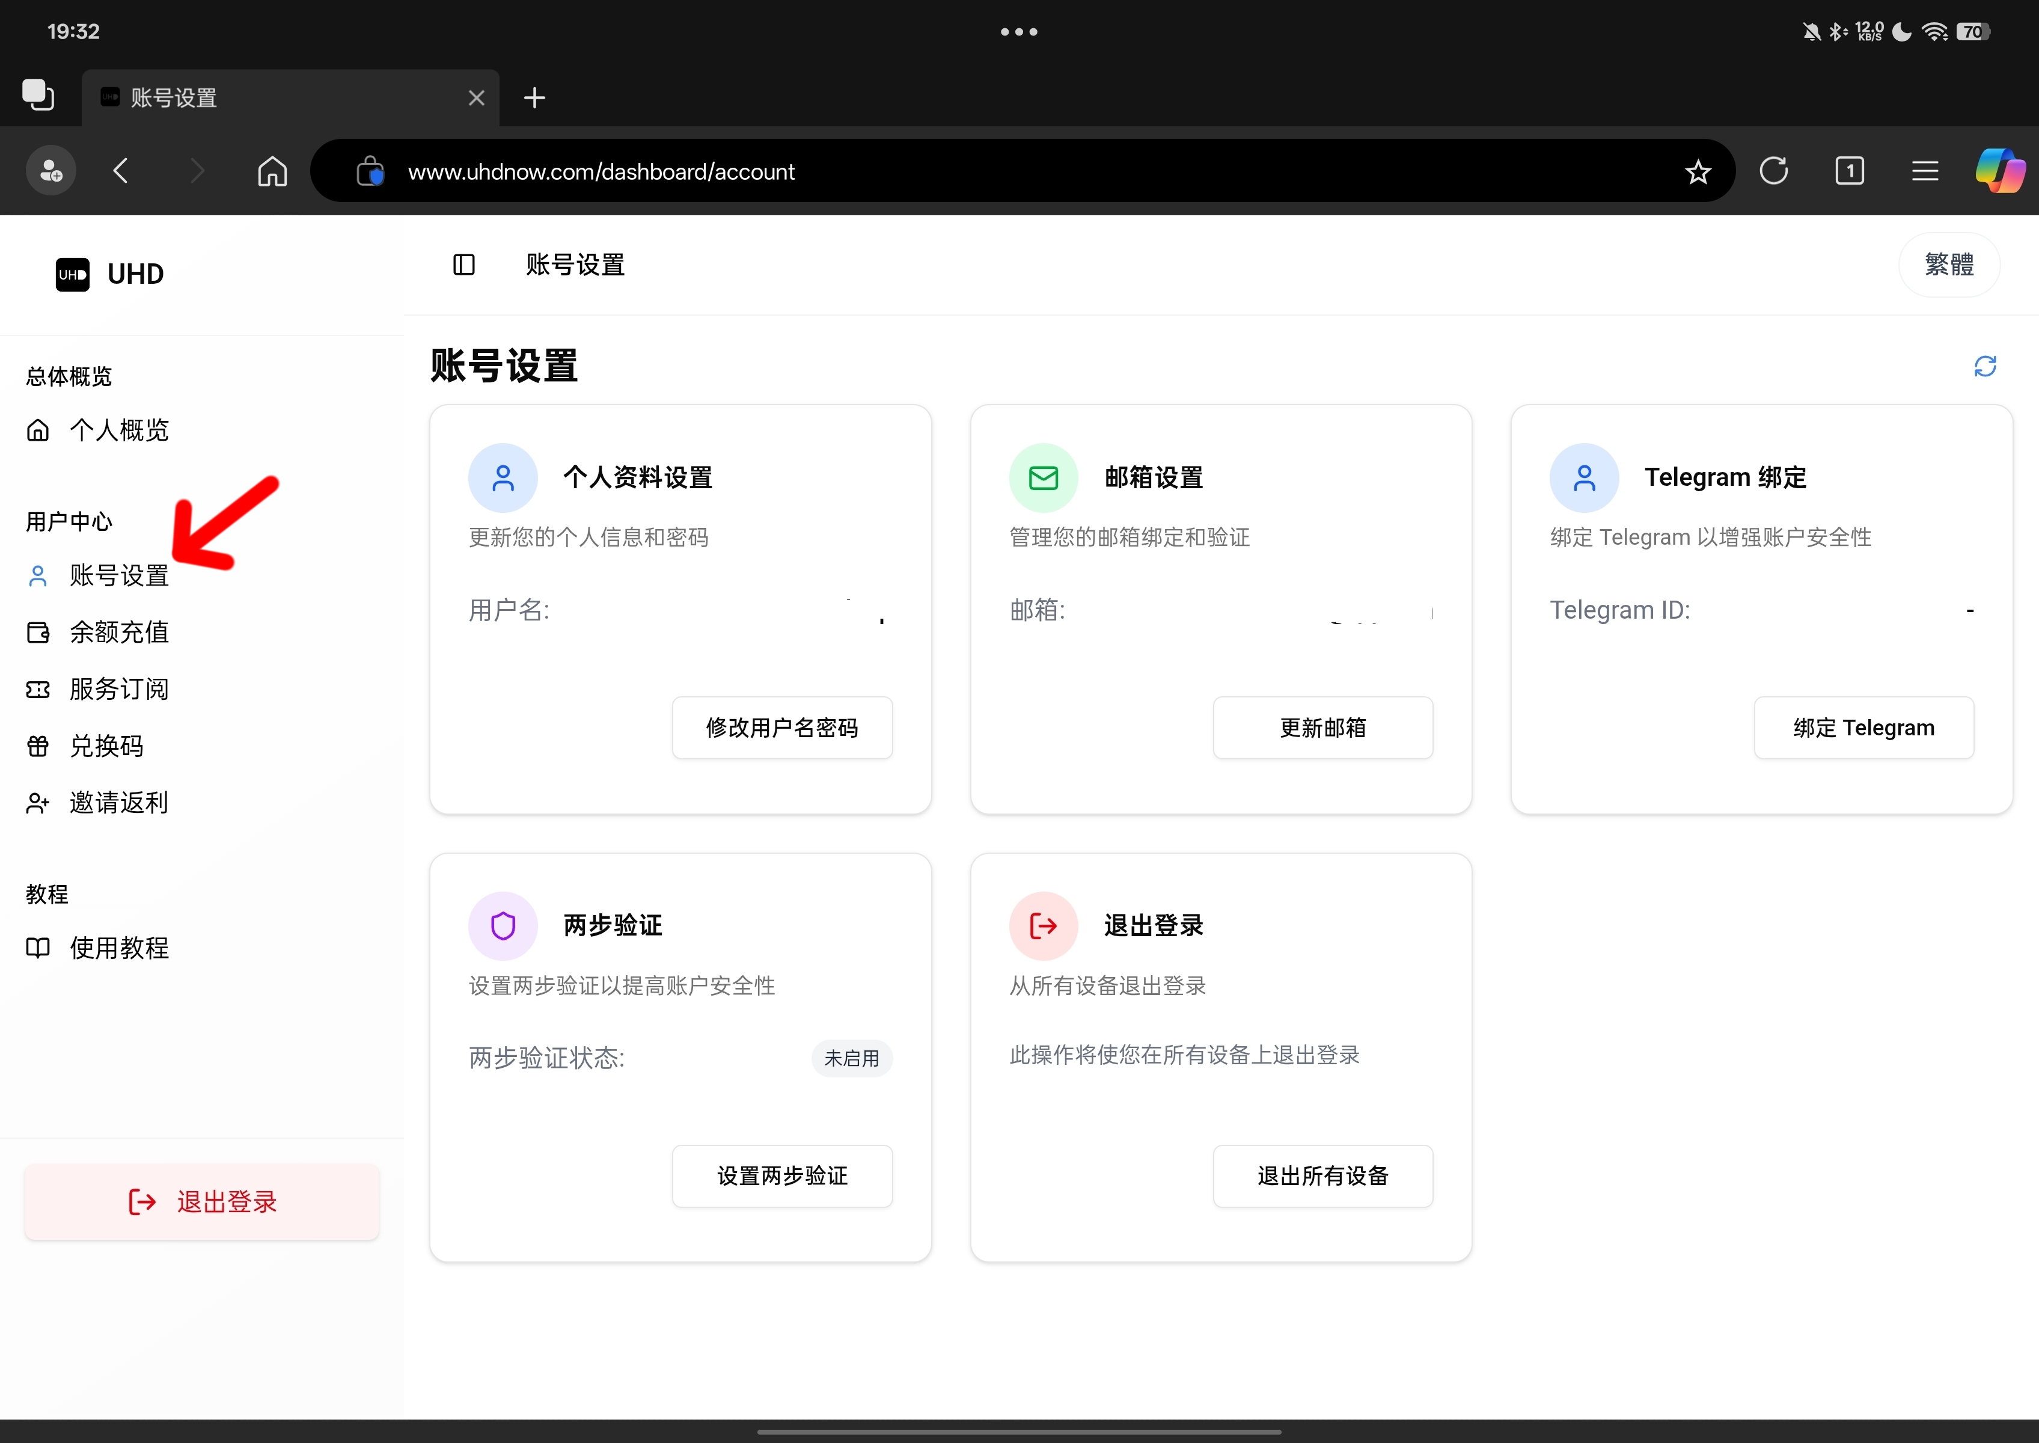Image resolution: width=2039 pixels, height=1443 pixels.
Task: Click the 修改用户名密码 button
Action: [782, 728]
